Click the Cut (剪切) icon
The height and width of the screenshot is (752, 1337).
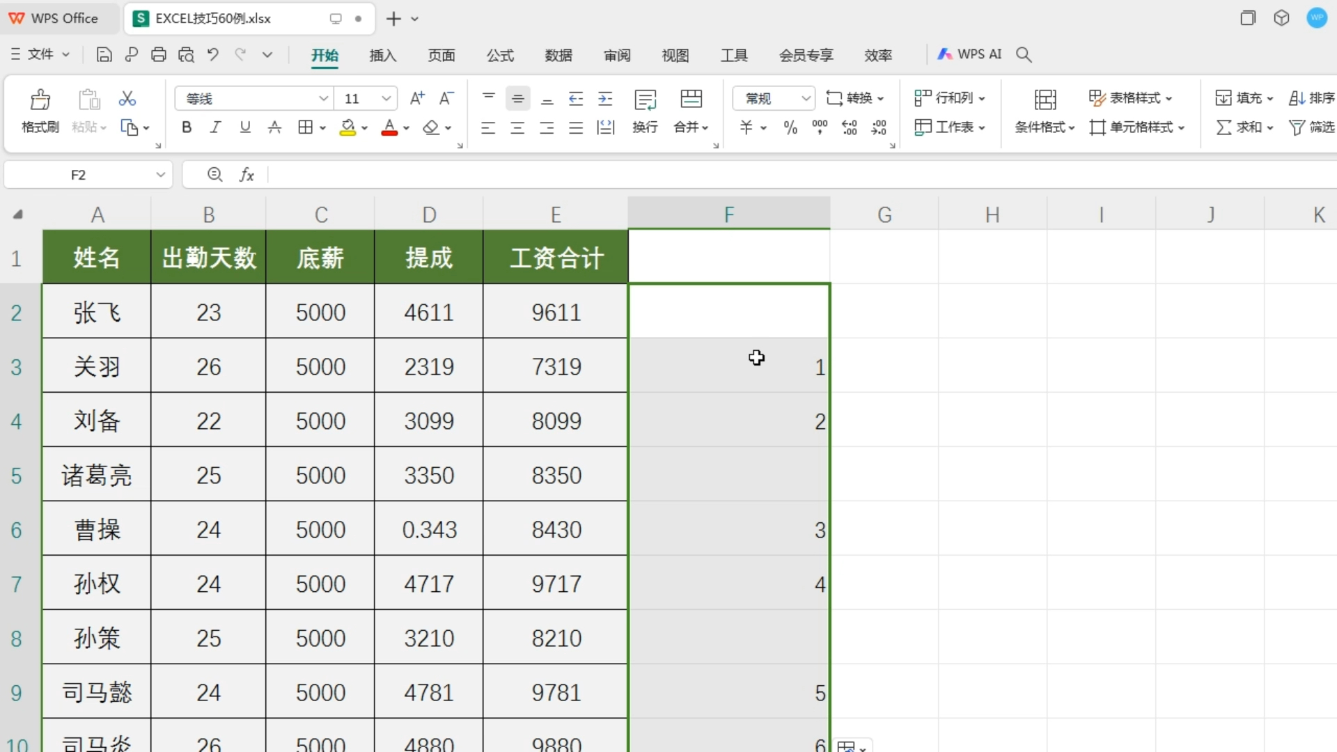tap(127, 98)
